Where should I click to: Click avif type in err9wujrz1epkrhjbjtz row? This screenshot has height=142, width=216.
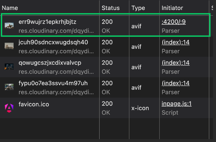pyautogui.click(x=136, y=26)
